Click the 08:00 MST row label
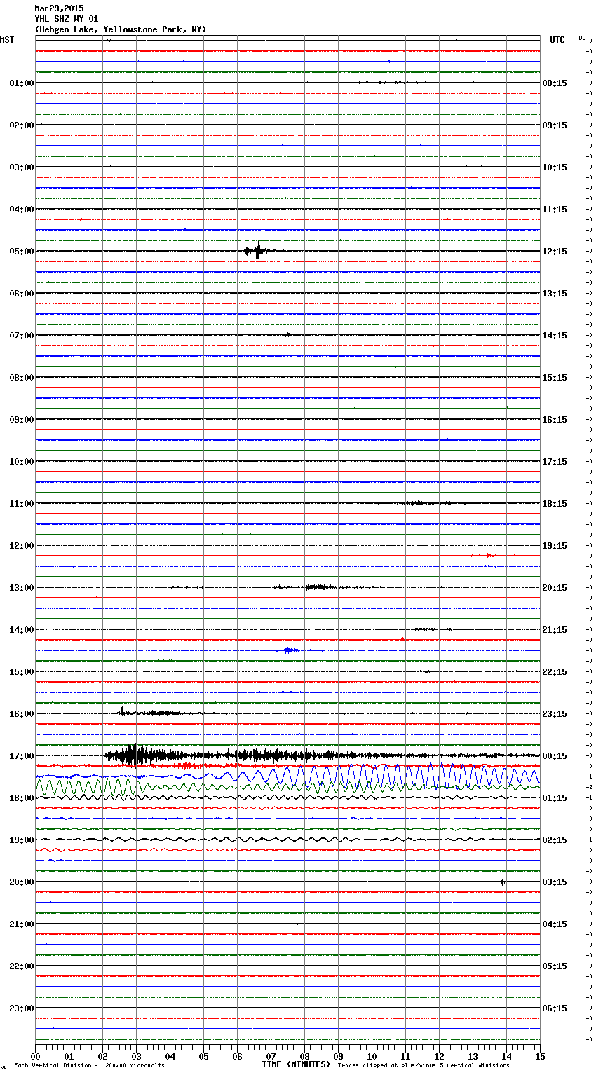This screenshot has width=596, height=1075. [x=21, y=378]
